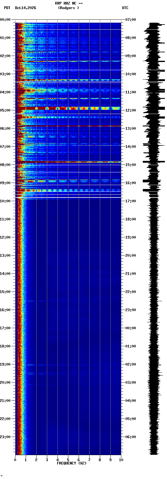This screenshot has width=167, height=479.
Task: Click the '22:00' label on UTC axis
Action: (x=131, y=292)
